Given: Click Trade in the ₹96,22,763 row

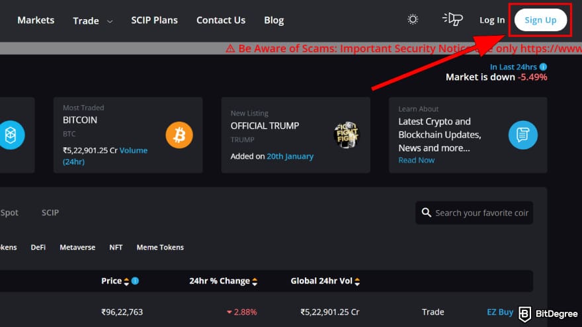Looking at the screenshot, I should 433,312.
